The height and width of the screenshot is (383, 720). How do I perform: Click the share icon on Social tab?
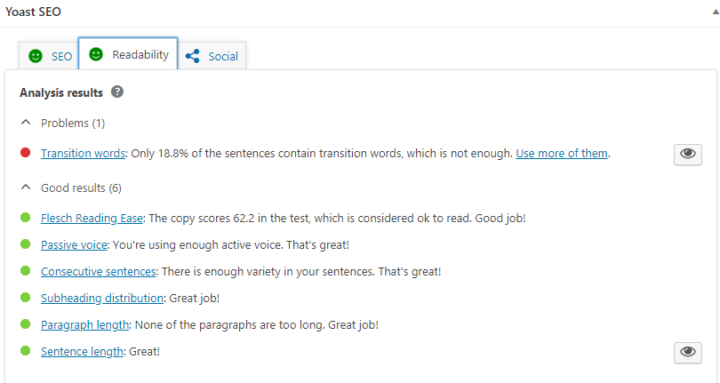[192, 56]
